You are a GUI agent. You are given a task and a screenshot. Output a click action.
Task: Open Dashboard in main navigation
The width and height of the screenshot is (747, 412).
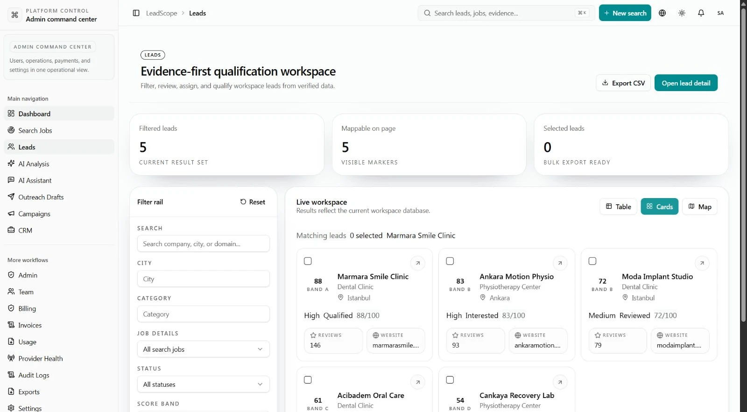(x=59, y=114)
